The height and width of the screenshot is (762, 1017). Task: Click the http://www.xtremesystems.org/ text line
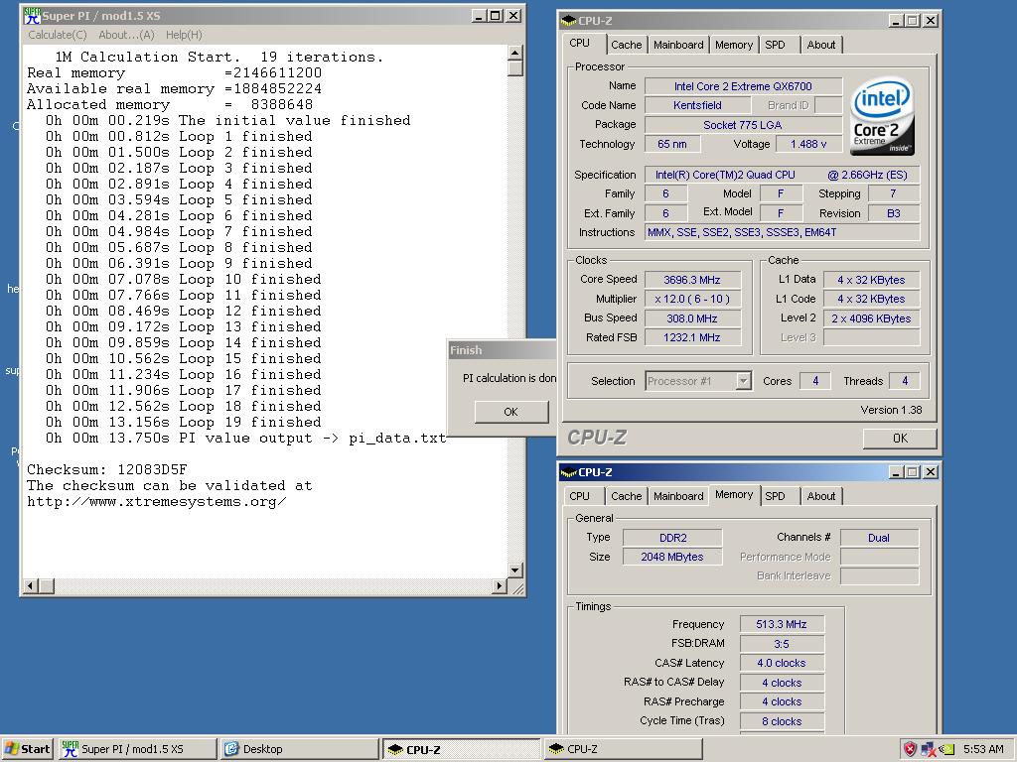[x=156, y=502]
